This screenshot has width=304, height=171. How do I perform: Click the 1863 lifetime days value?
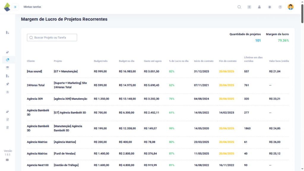[x=247, y=128]
